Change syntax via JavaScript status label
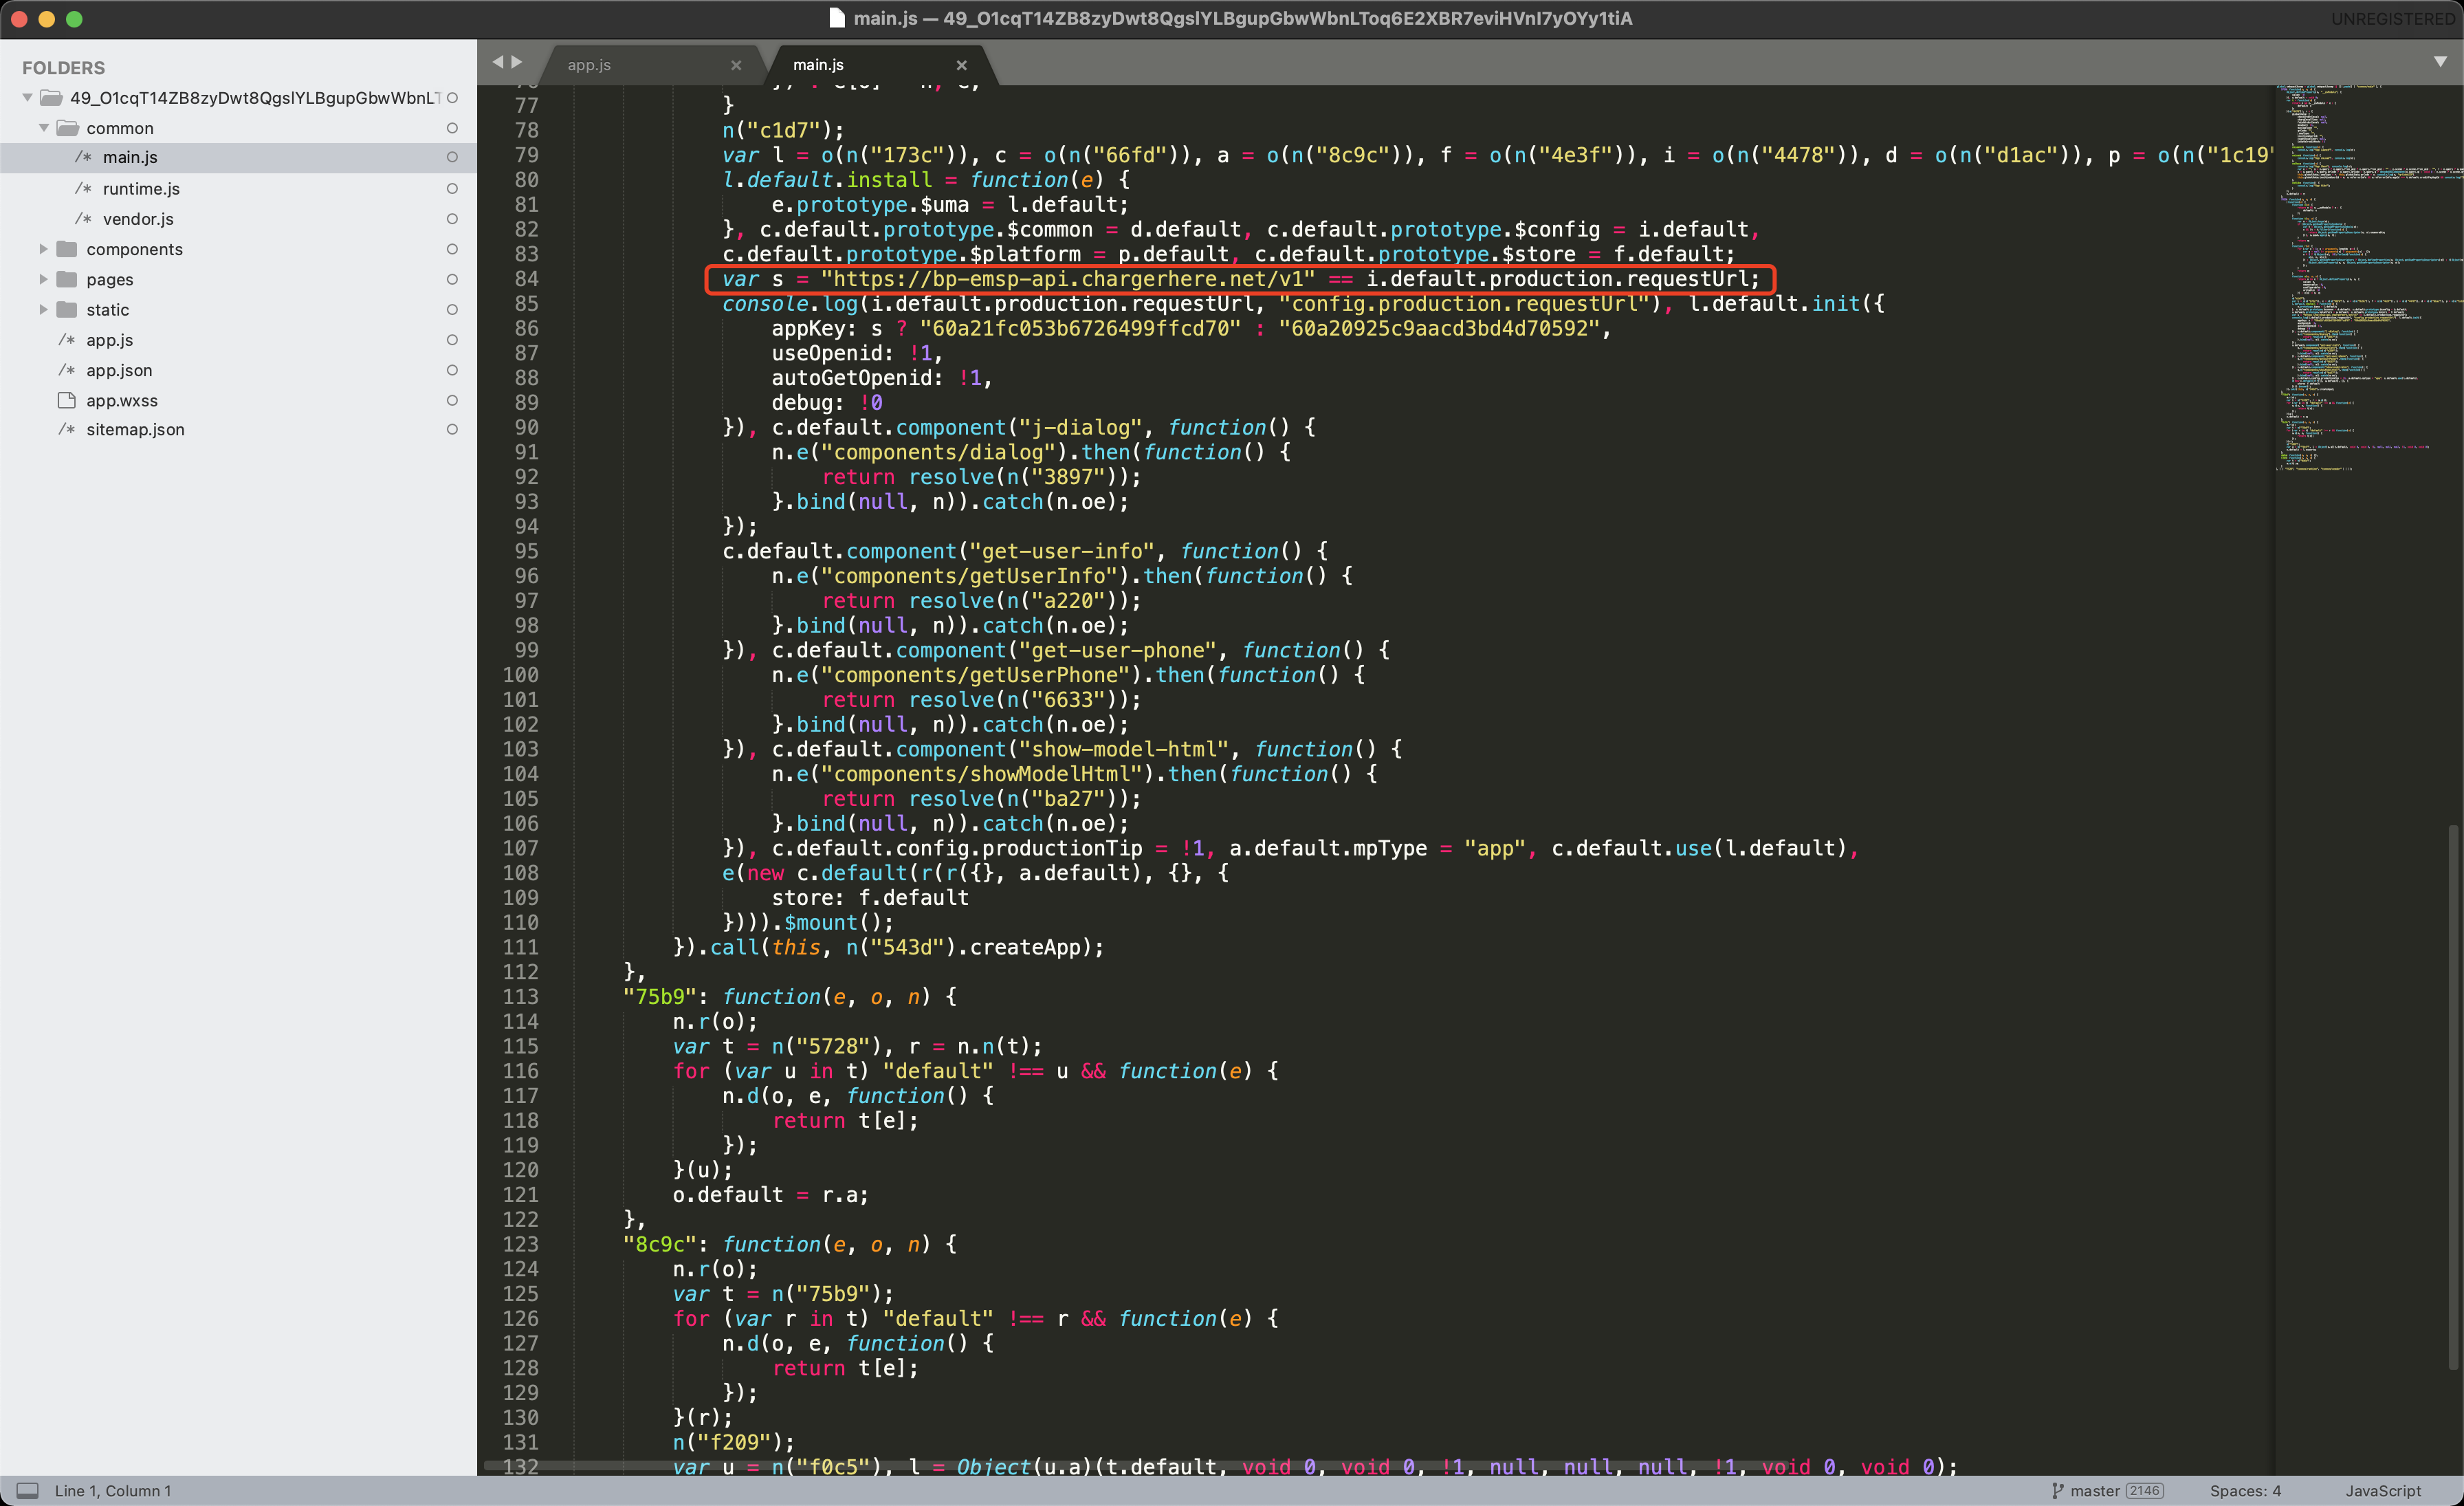 [x=2383, y=1490]
